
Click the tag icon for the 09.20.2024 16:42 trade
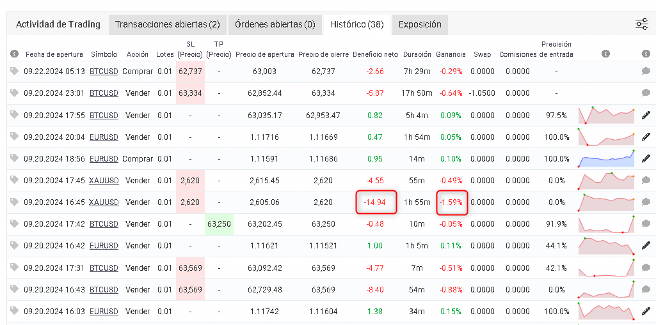tap(15, 245)
